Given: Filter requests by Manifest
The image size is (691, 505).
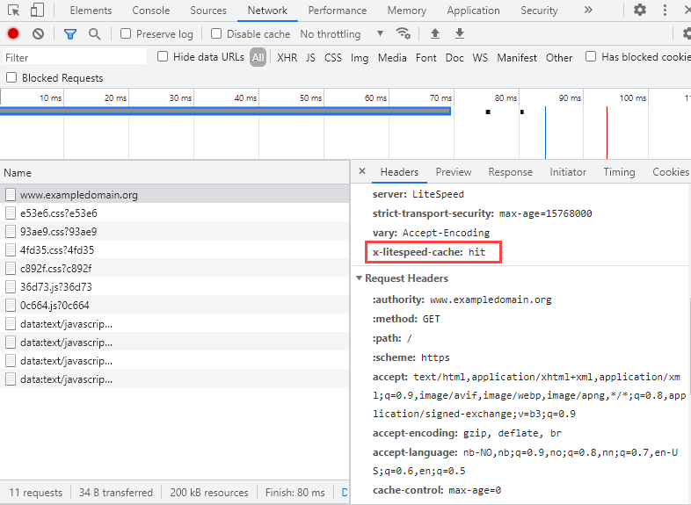Looking at the screenshot, I should pyautogui.click(x=517, y=58).
